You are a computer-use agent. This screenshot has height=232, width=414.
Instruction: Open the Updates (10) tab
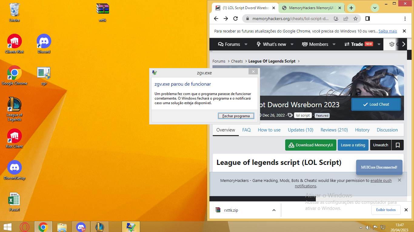tap(301, 130)
